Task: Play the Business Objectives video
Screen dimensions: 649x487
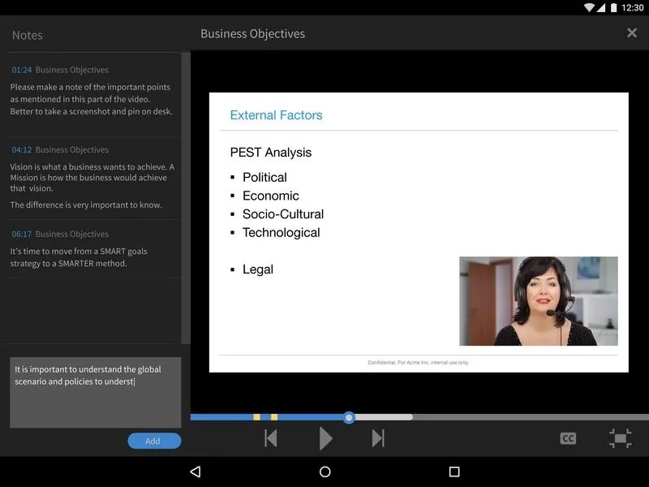Action: [326, 438]
